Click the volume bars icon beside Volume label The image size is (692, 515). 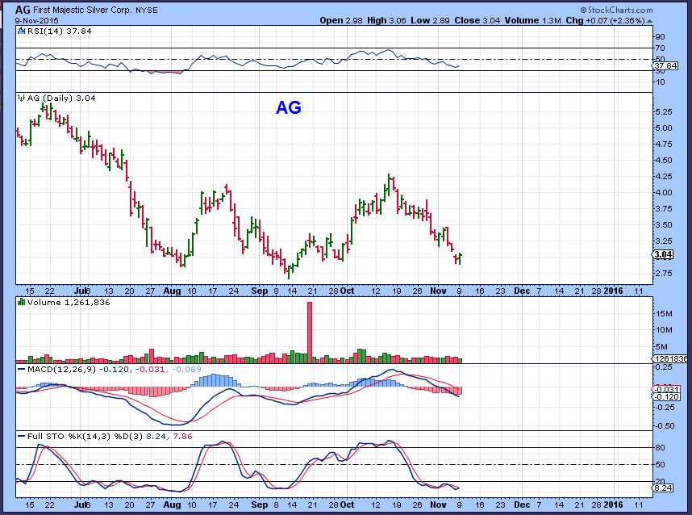[x=21, y=302]
